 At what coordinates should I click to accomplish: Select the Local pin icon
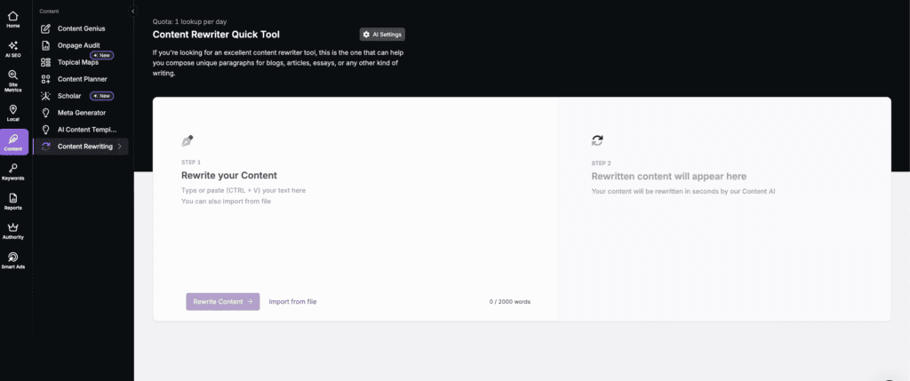click(x=13, y=113)
